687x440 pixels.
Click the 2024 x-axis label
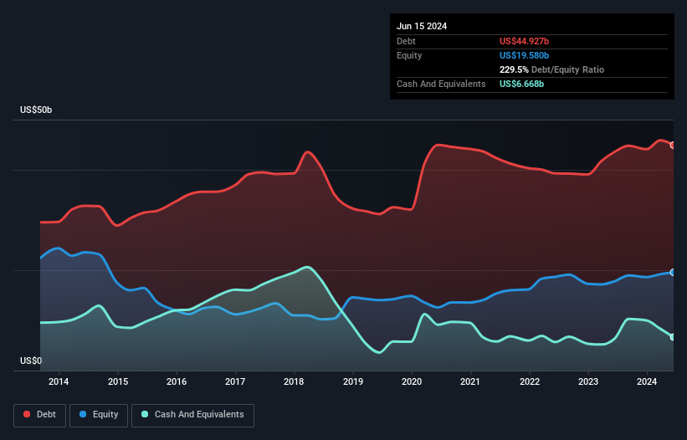coord(647,381)
